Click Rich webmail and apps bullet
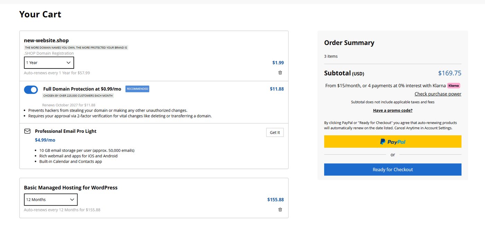 (78, 156)
